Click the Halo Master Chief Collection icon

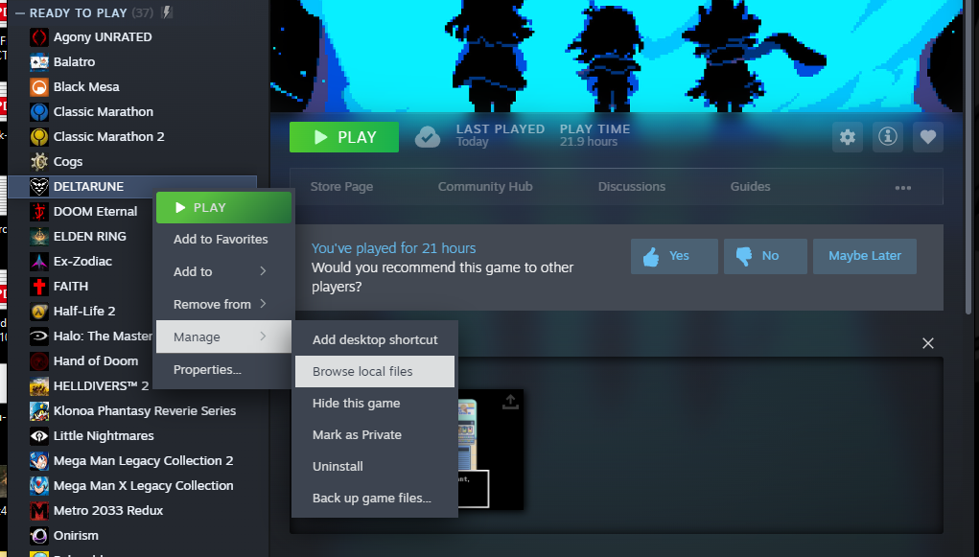[x=39, y=336]
